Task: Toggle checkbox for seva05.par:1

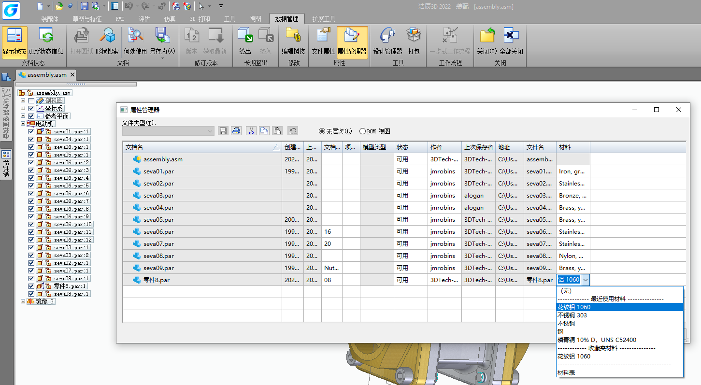Action: tap(31, 155)
